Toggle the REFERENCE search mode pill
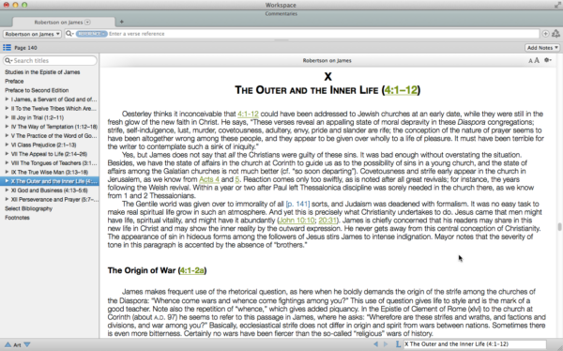Image resolution: width=563 pixels, height=351 pixels. (x=91, y=34)
